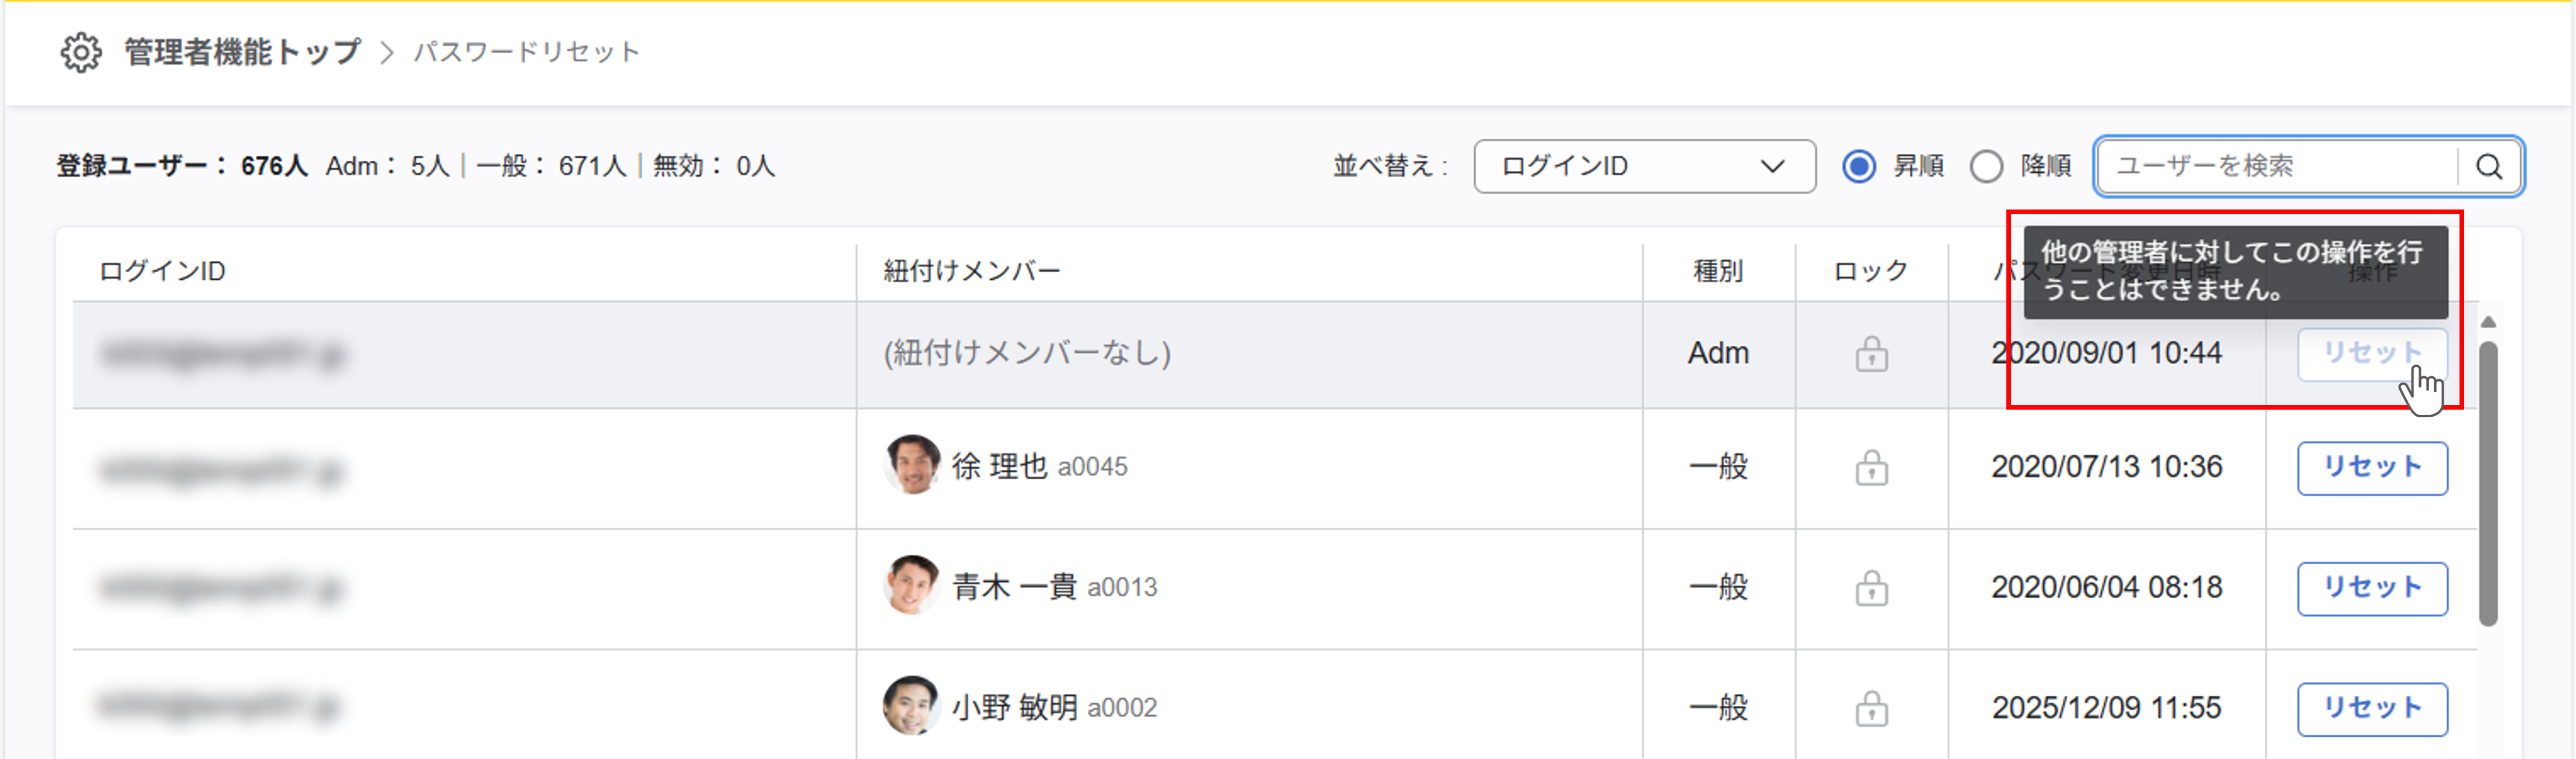Click lock icon for 青木 一貴

point(1871,588)
